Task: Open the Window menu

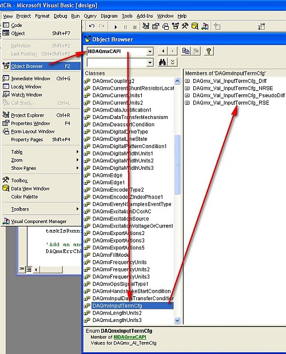Action: point(165,16)
